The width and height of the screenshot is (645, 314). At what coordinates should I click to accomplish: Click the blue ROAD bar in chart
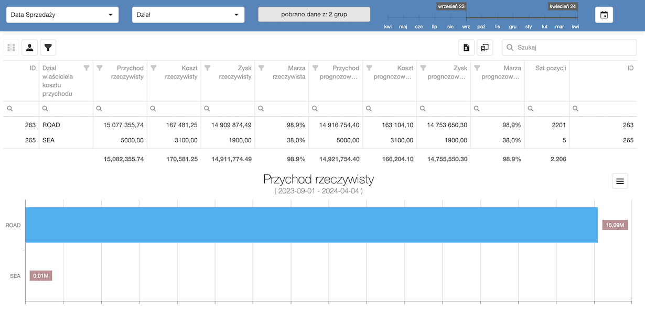coord(311,225)
